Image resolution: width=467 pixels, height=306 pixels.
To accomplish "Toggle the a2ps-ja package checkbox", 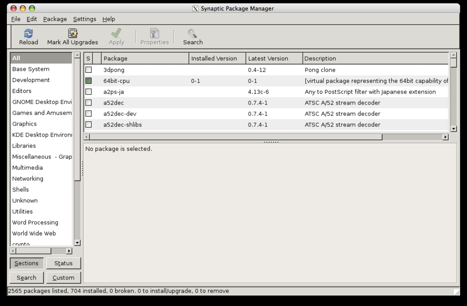I will pos(88,92).
